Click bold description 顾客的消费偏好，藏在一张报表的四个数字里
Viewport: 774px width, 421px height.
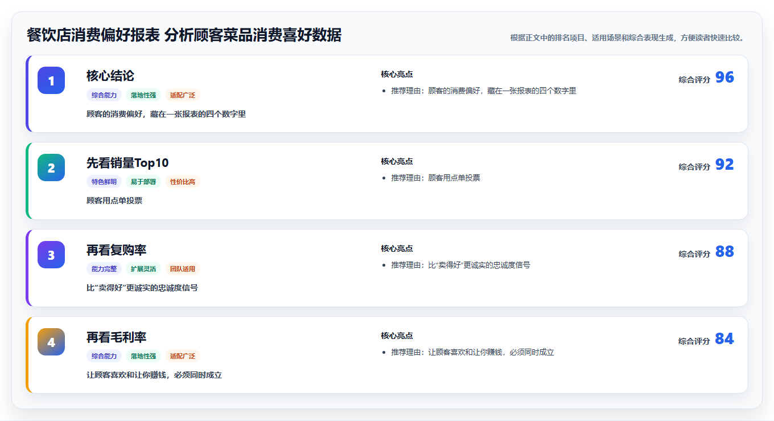[166, 114]
